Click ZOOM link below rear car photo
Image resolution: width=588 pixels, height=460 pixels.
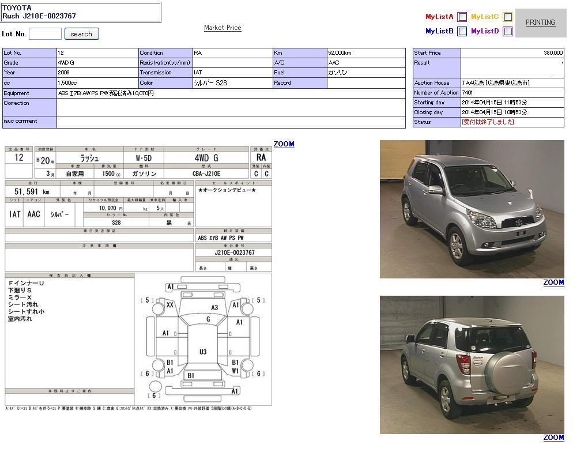point(553,438)
